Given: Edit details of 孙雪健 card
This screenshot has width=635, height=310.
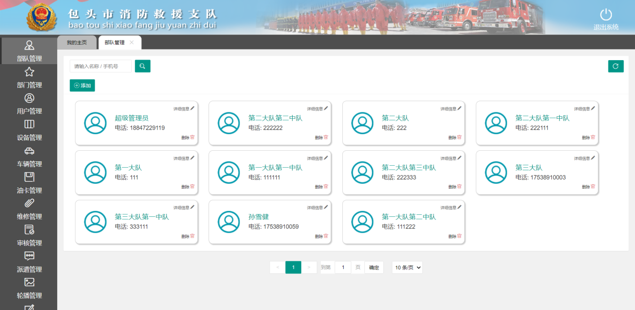Looking at the screenshot, I should click(318, 207).
